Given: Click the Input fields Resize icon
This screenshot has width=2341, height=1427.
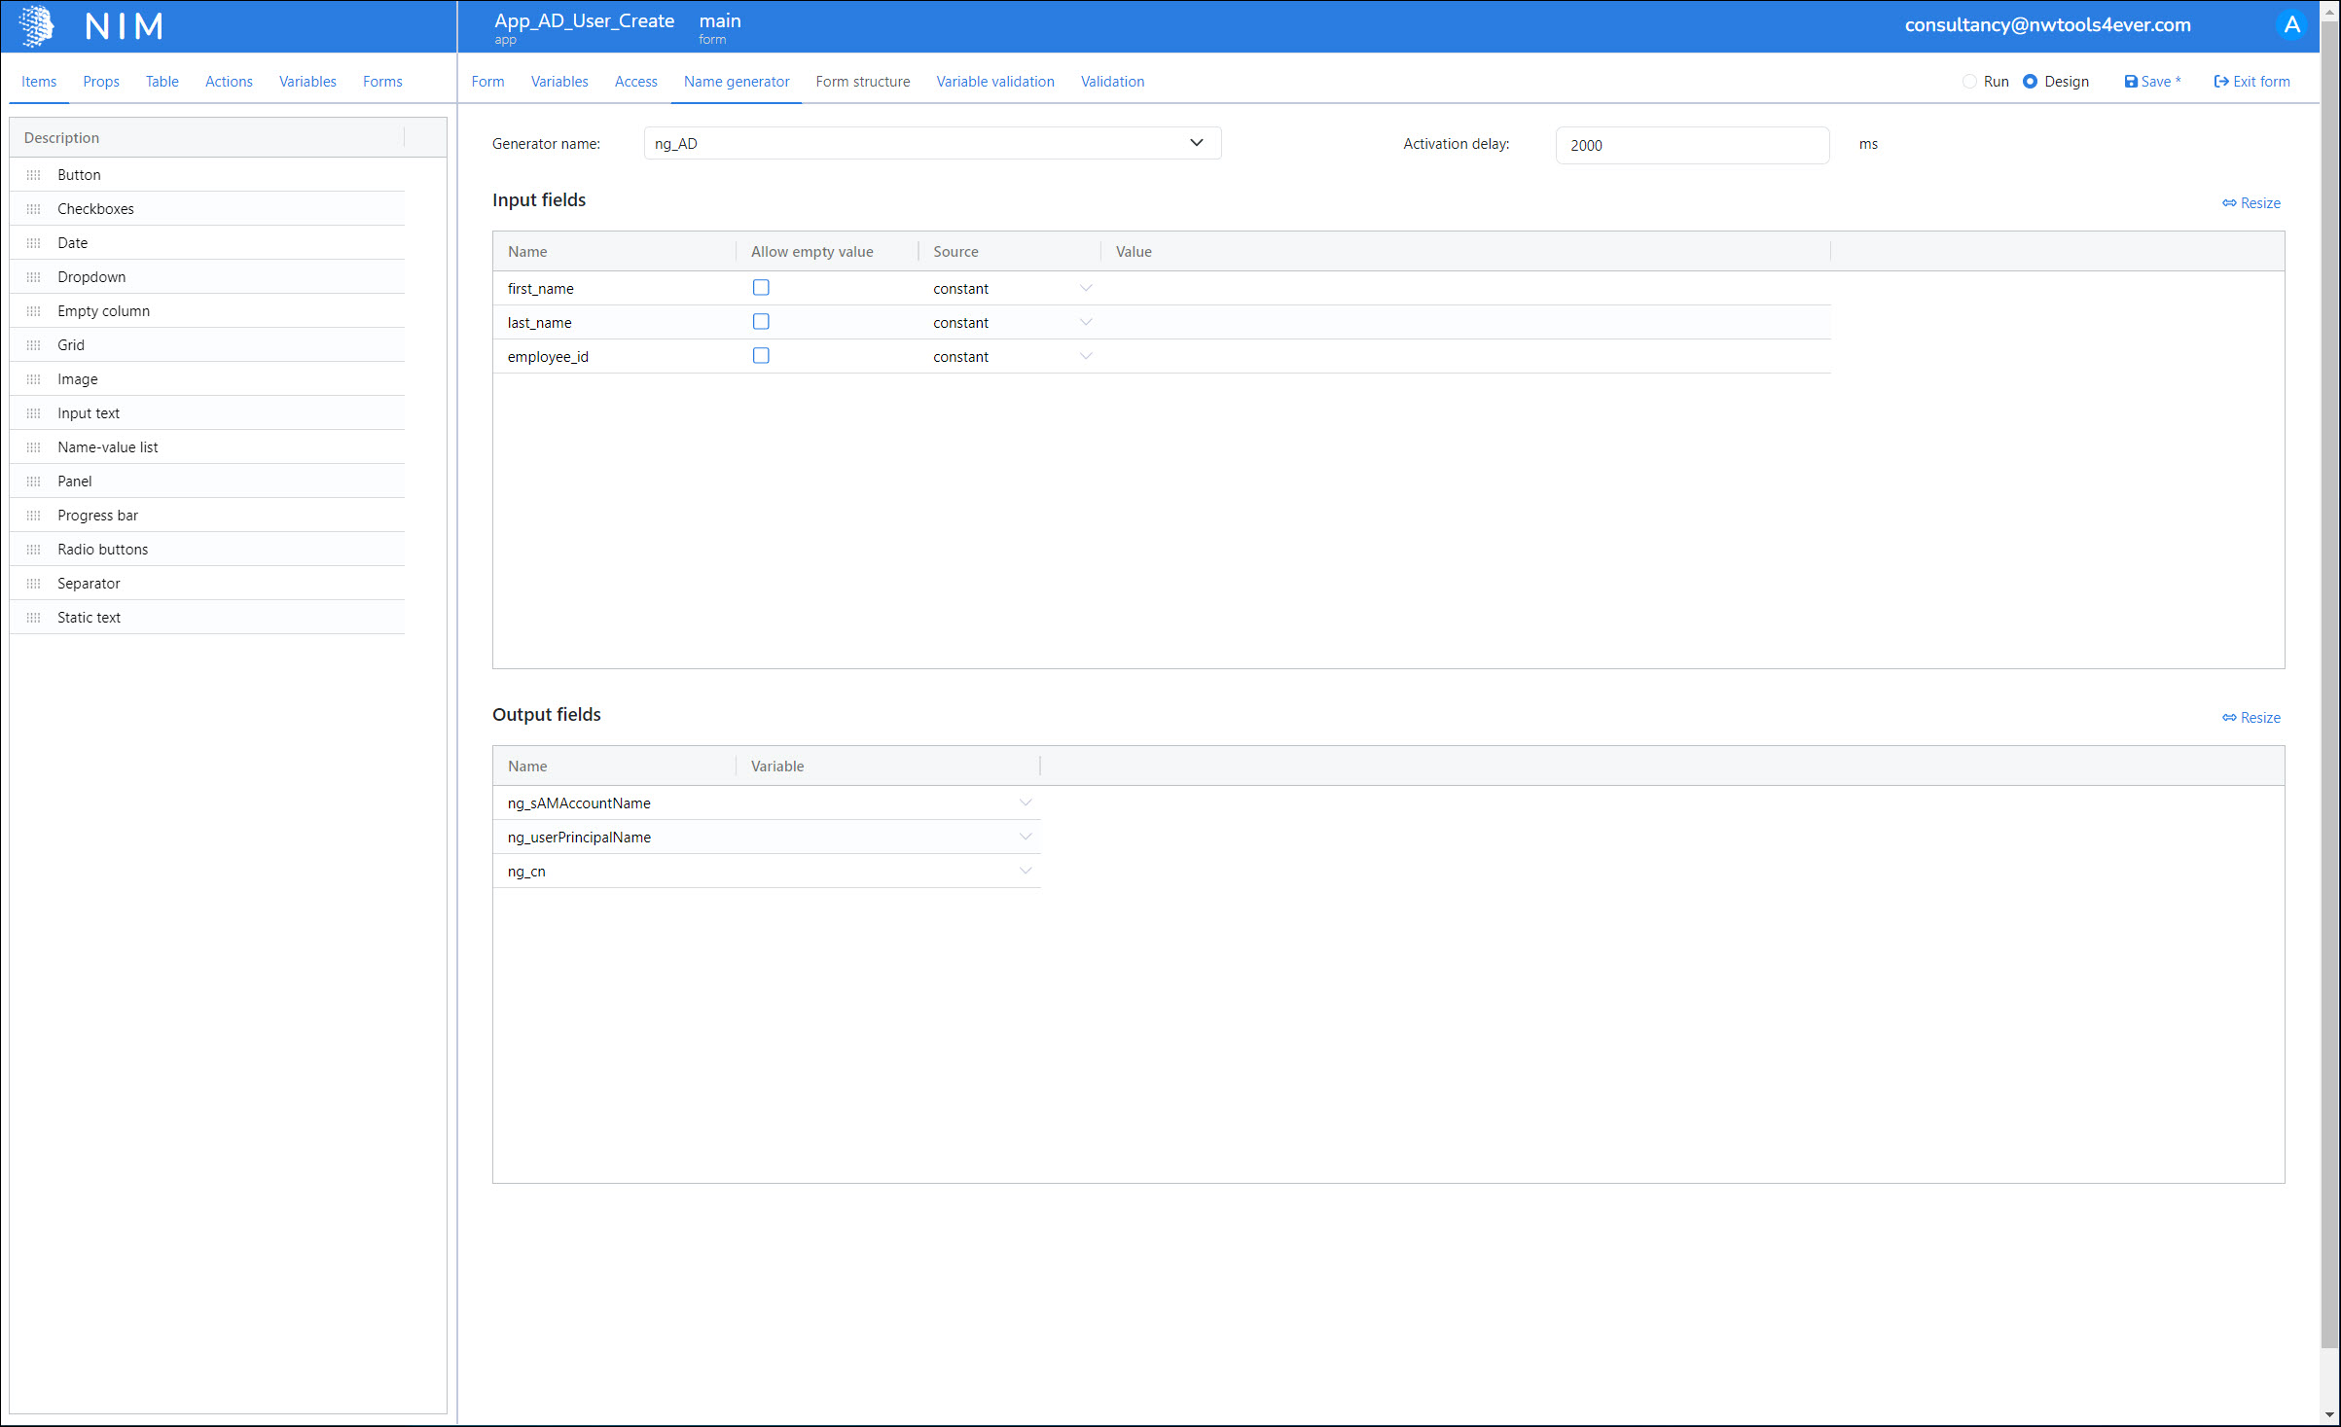Looking at the screenshot, I should 2229,203.
